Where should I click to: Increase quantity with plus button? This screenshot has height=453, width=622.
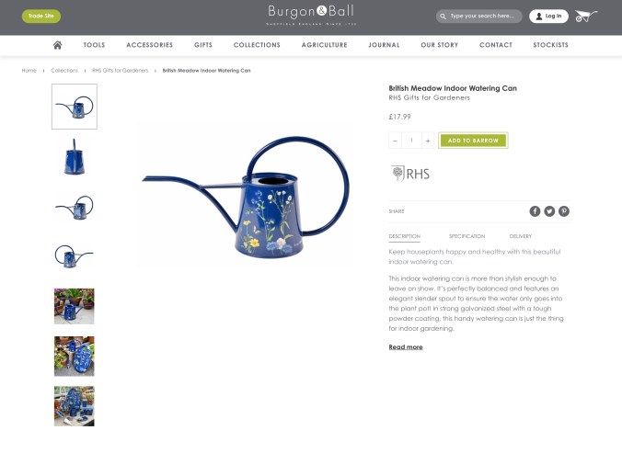click(428, 141)
